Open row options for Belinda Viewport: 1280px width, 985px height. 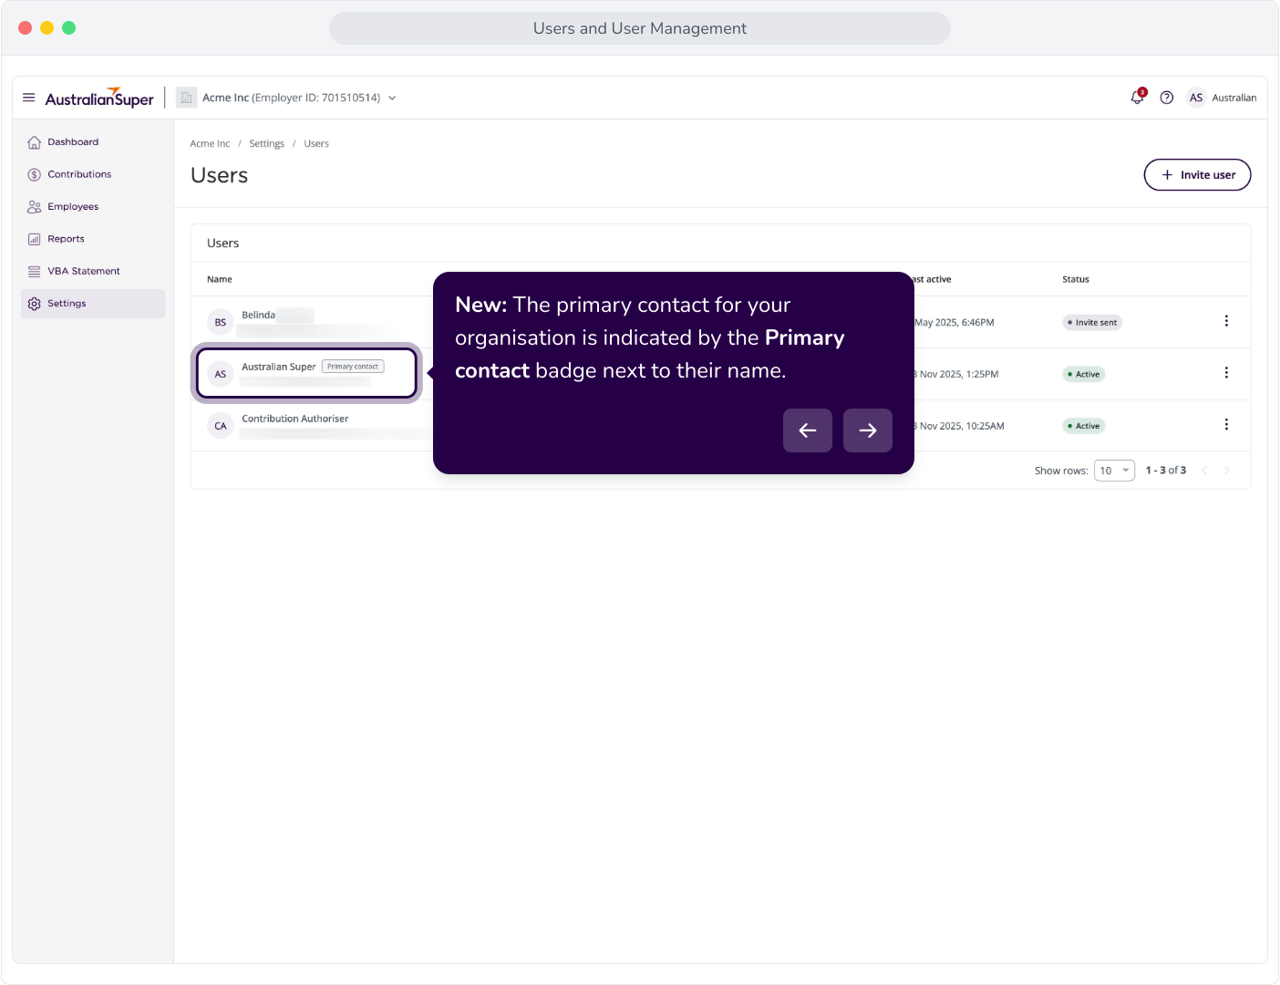pyautogui.click(x=1226, y=321)
